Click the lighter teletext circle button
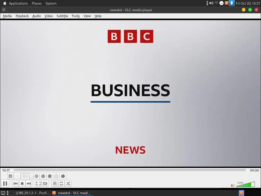261x196 pixels. point(56,176)
